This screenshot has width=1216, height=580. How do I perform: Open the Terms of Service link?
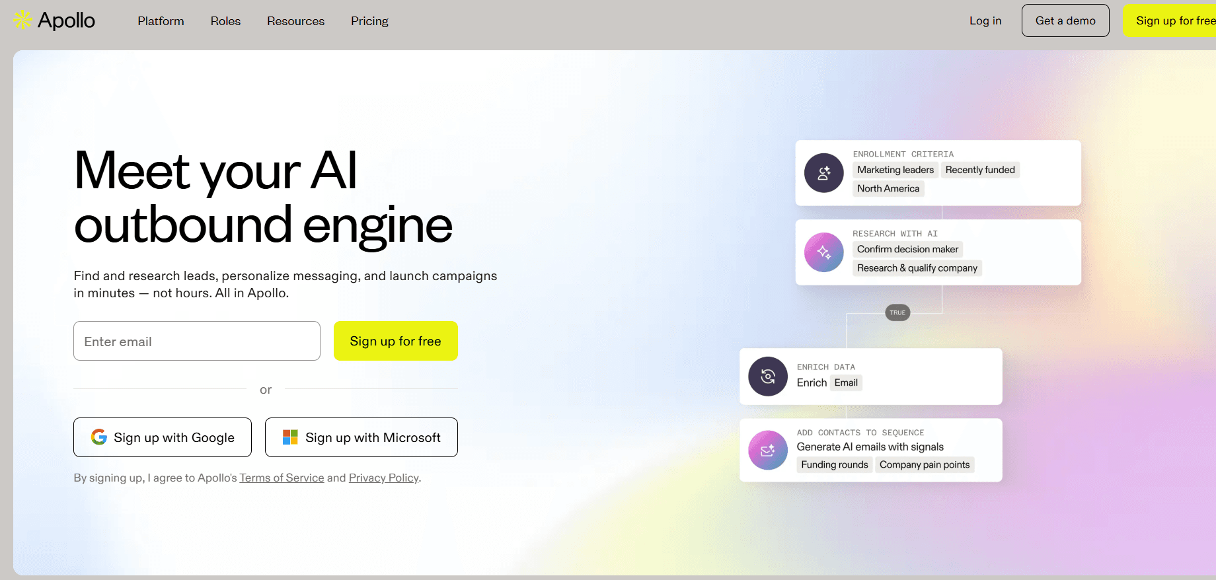click(x=282, y=478)
